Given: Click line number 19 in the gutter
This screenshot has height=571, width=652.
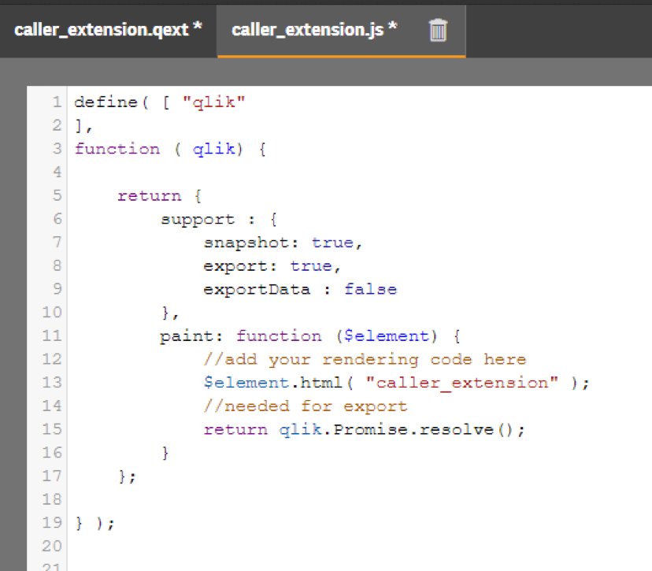Looking at the screenshot, I should 52,523.
